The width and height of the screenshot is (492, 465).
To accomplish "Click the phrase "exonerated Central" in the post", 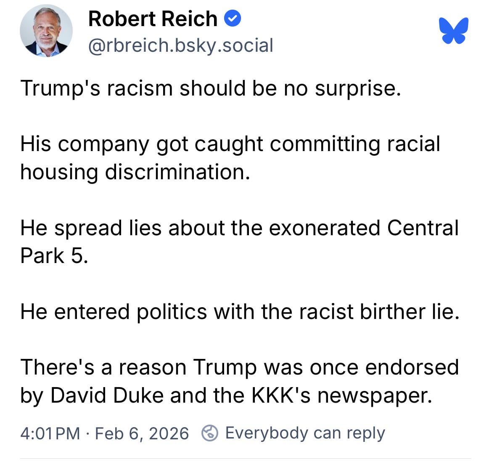I will pyautogui.click(x=363, y=228).
